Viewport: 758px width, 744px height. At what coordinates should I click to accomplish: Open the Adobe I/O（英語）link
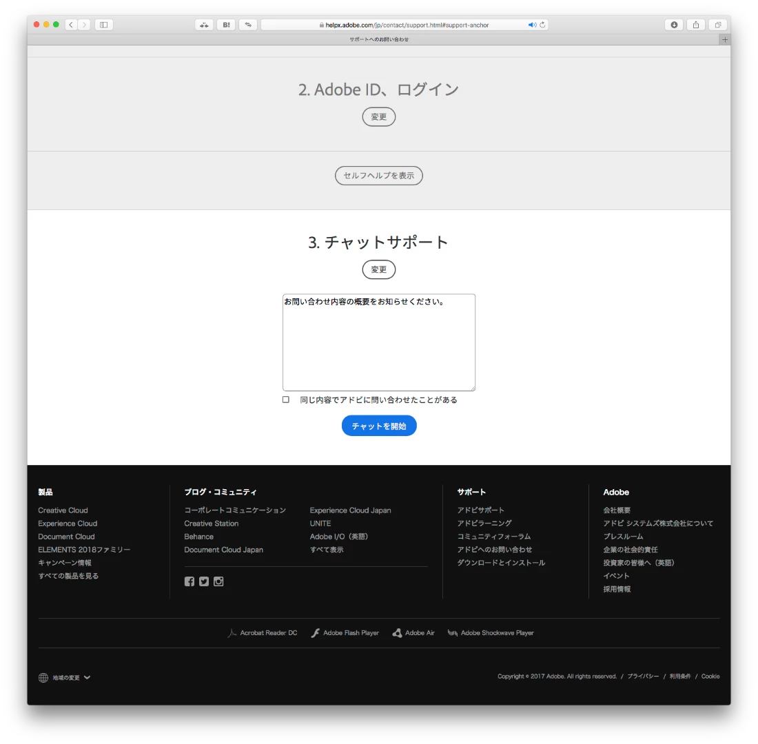tap(339, 537)
